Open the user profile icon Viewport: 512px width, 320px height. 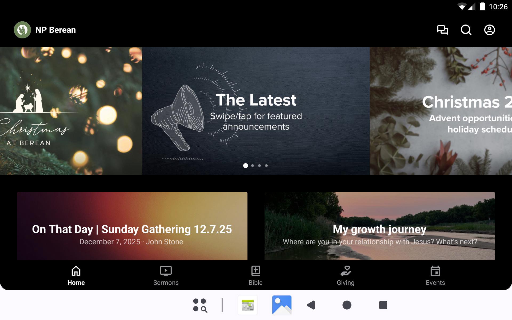(489, 30)
